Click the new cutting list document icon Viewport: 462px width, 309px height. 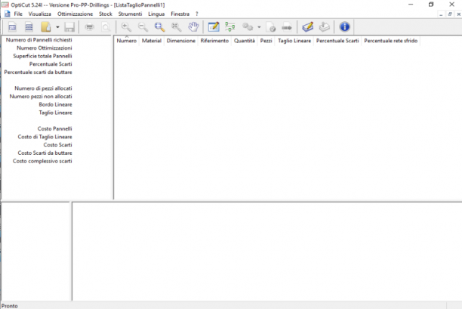12,27
